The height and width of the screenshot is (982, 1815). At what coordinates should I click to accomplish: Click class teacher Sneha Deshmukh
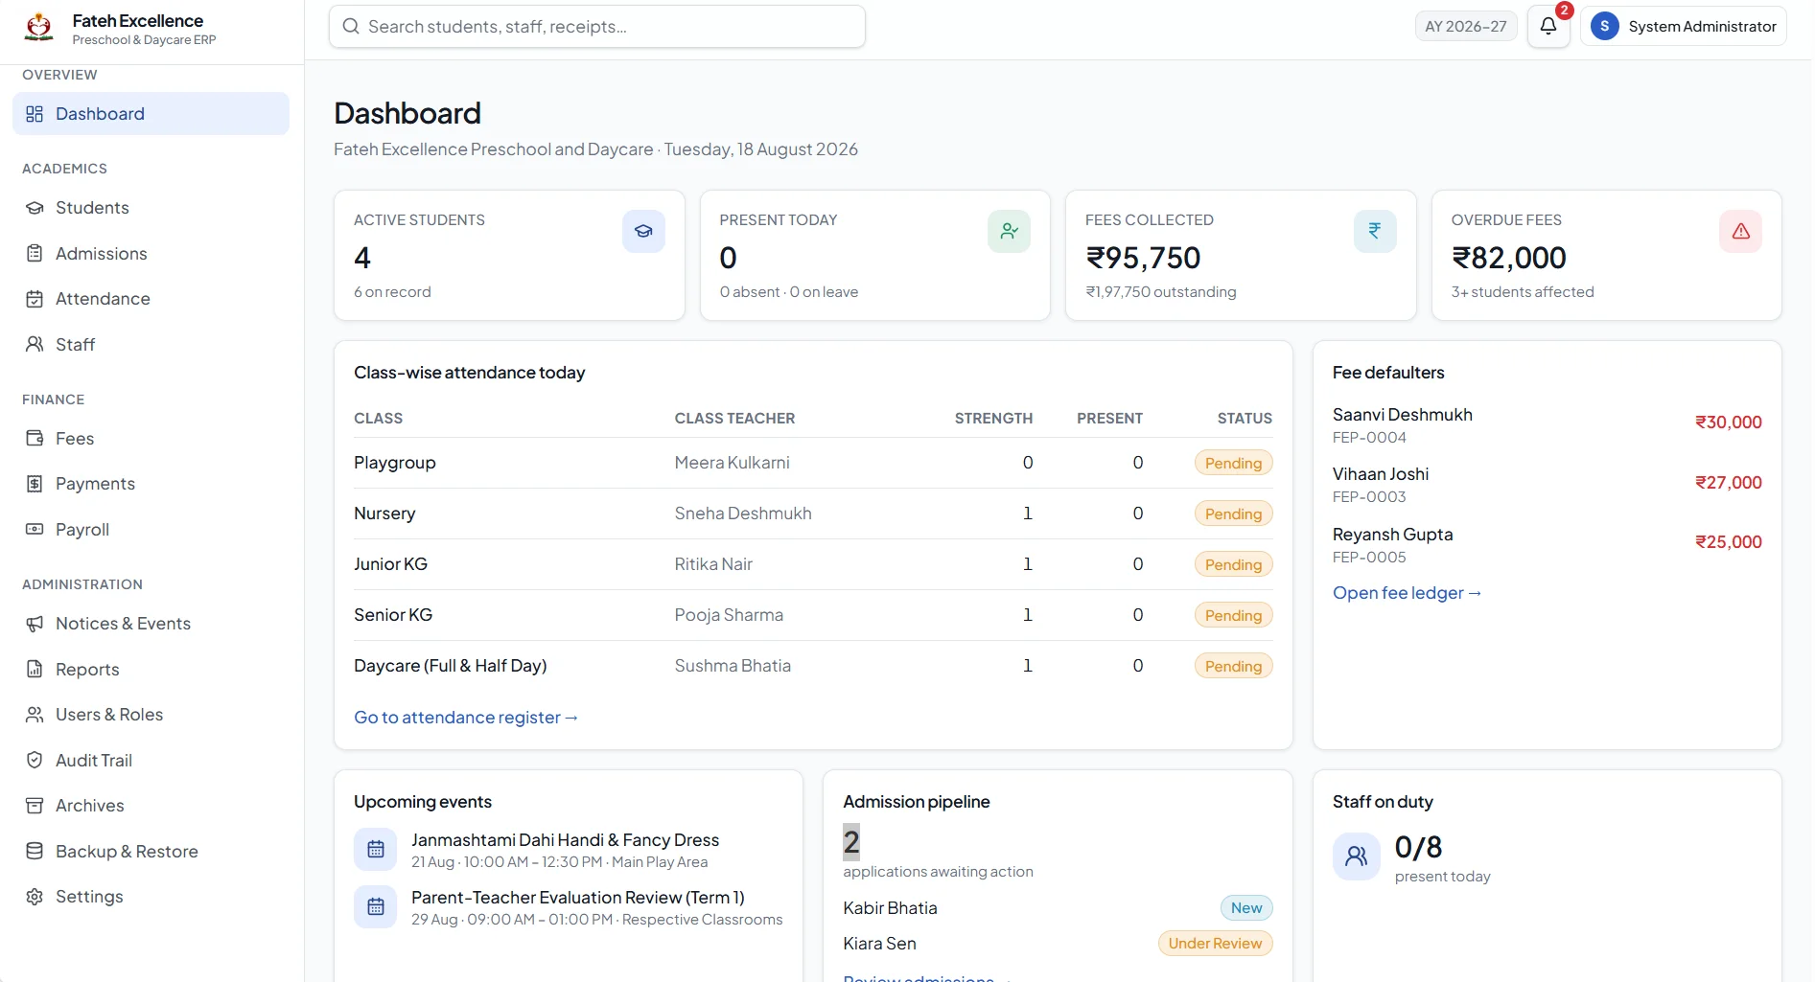click(742, 514)
